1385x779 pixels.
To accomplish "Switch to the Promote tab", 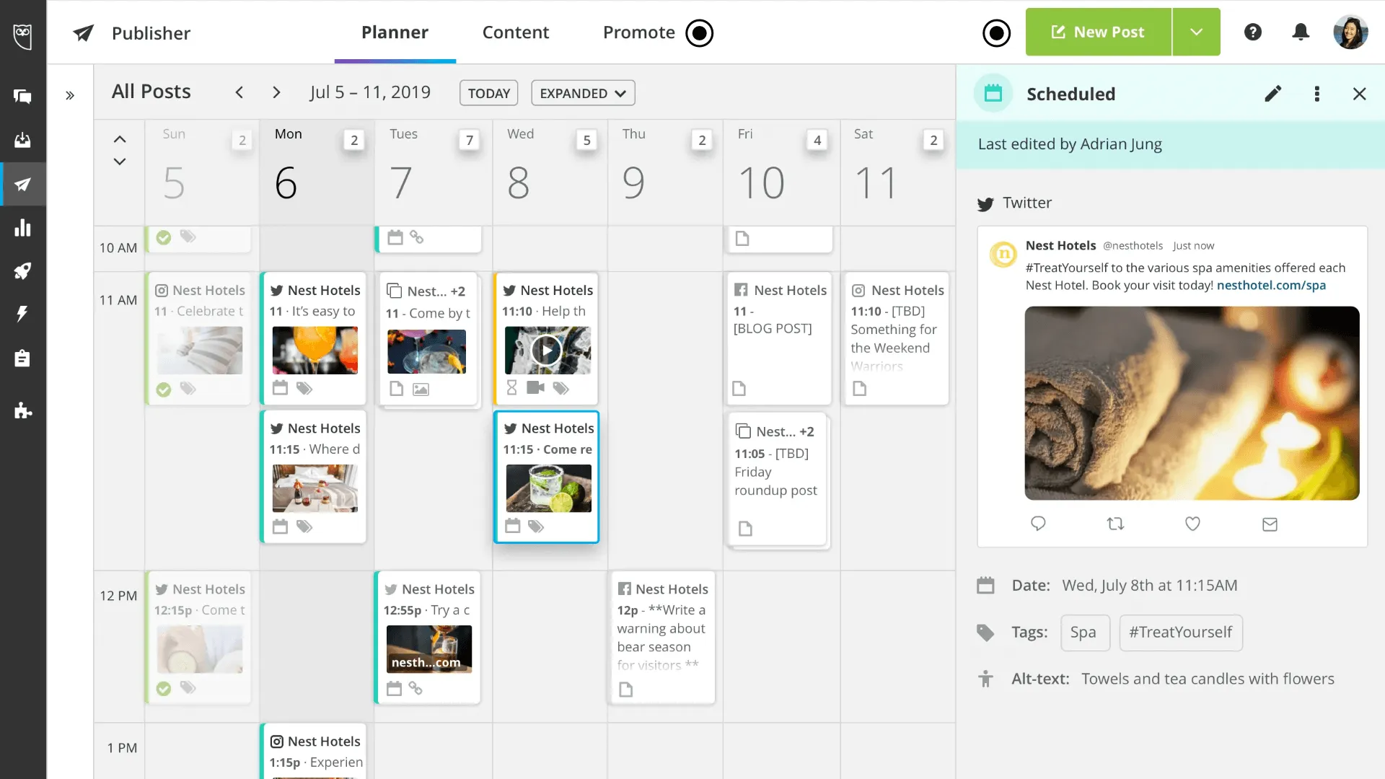I will coord(638,32).
